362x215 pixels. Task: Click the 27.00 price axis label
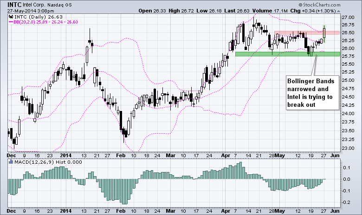pos(348,17)
